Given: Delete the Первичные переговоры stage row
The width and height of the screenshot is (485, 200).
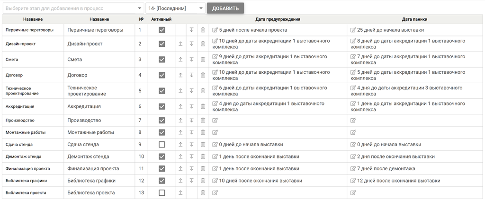Looking at the screenshot, I should pos(203,30).
